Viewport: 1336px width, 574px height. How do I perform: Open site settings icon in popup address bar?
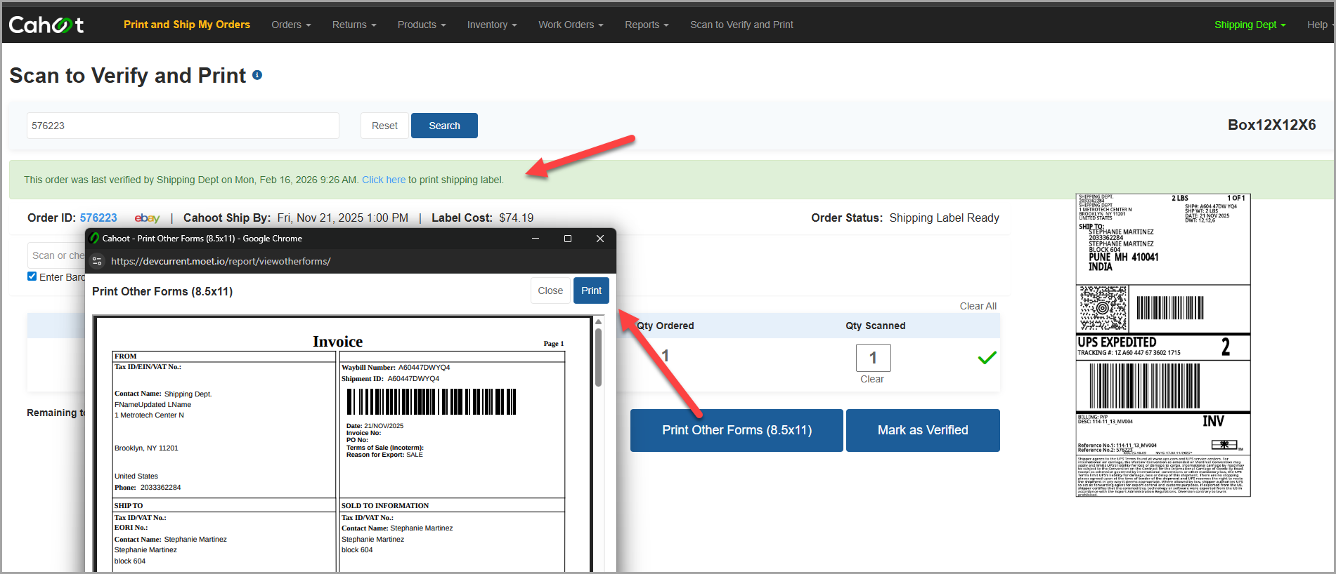[97, 261]
